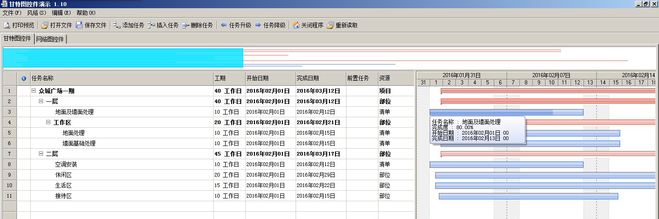Click the Save File (保存文件) icon
Screen dimensions: 659x219
tap(79, 25)
